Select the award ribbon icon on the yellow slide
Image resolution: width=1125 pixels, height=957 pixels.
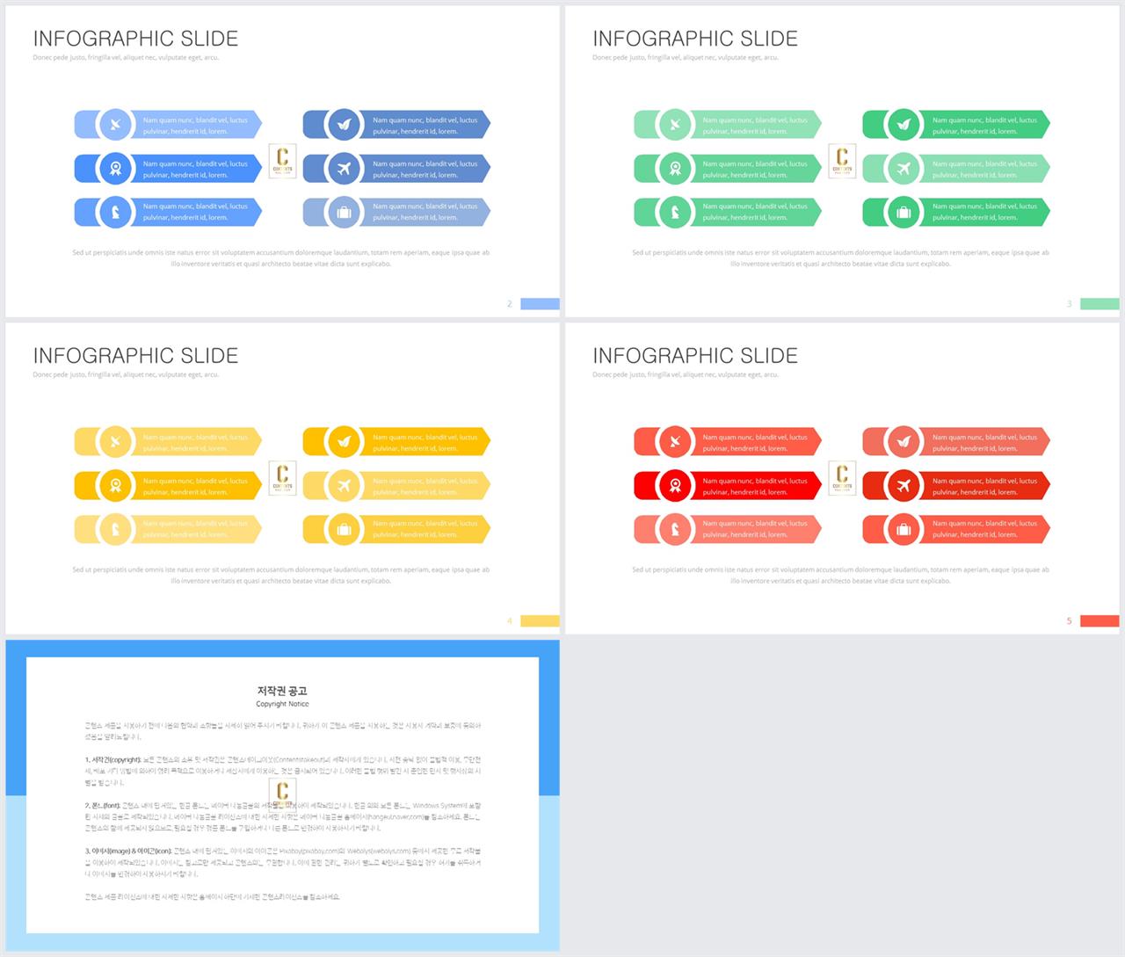115,485
